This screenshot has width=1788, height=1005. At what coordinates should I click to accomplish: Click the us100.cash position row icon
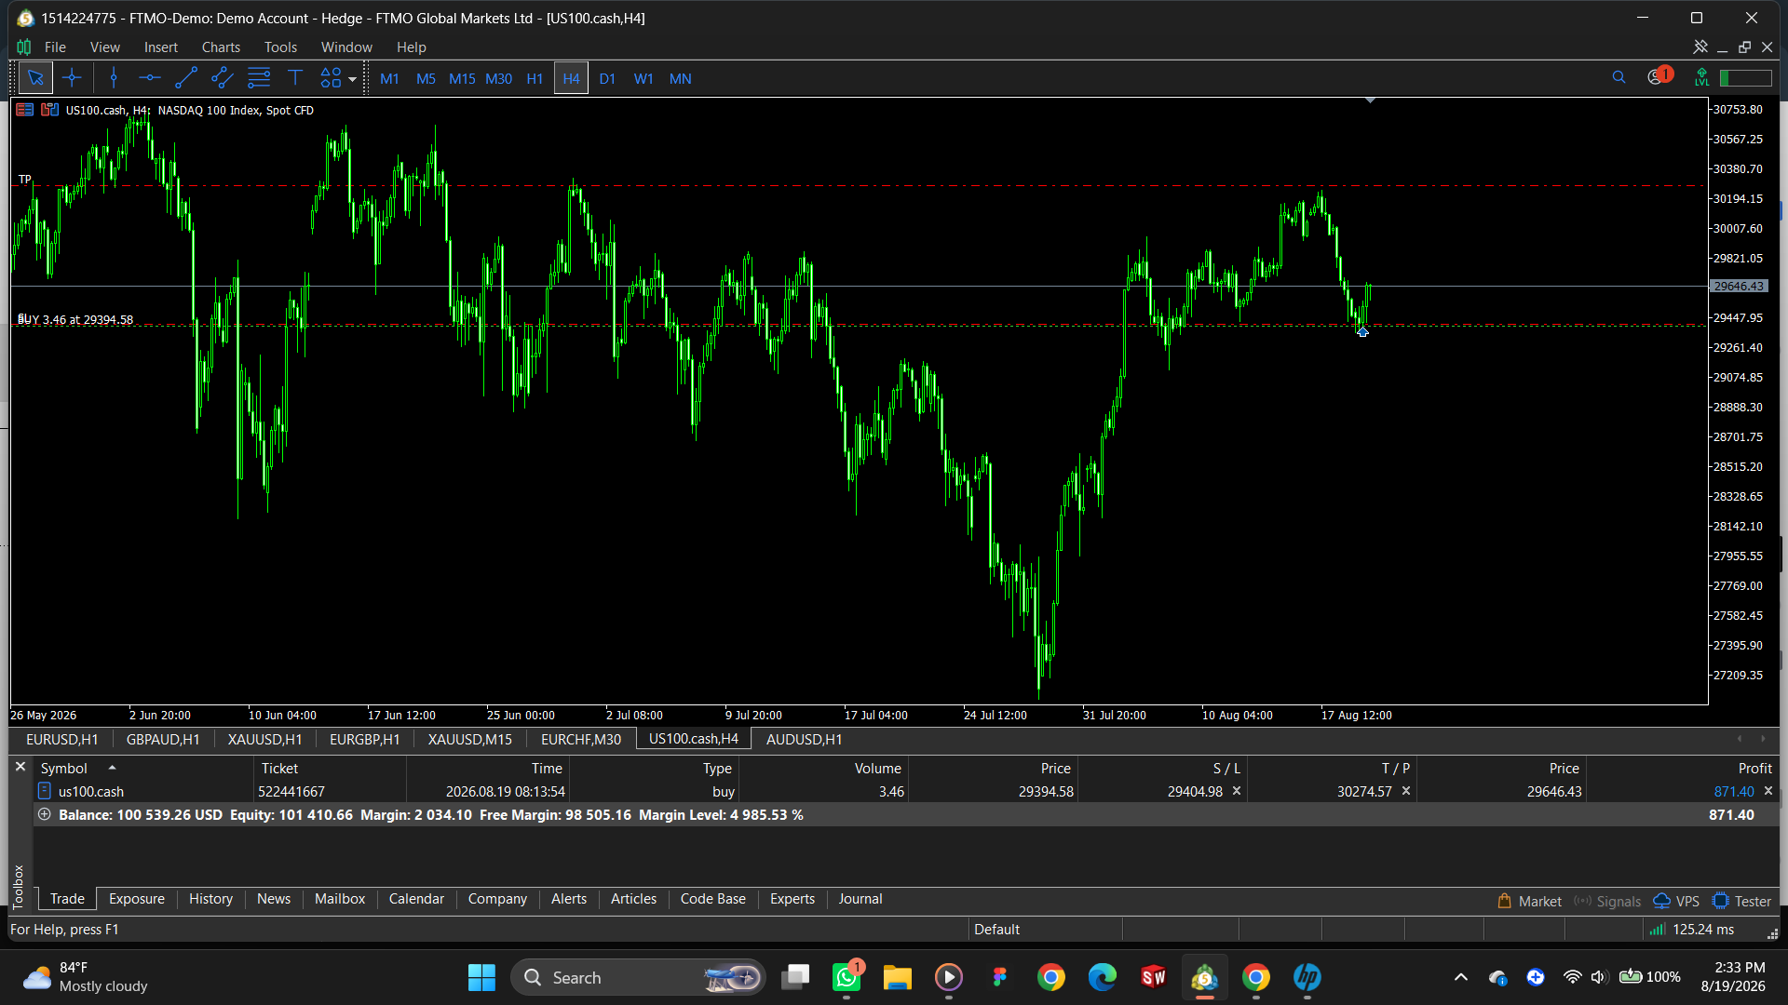(44, 791)
